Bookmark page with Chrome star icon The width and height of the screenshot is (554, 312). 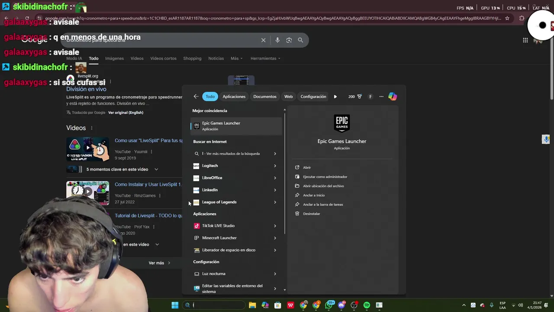(507, 18)
